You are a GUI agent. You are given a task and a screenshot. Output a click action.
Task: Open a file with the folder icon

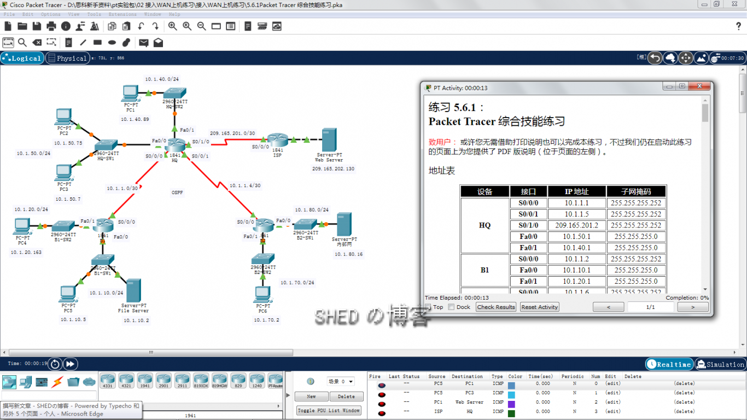[22, 26]
